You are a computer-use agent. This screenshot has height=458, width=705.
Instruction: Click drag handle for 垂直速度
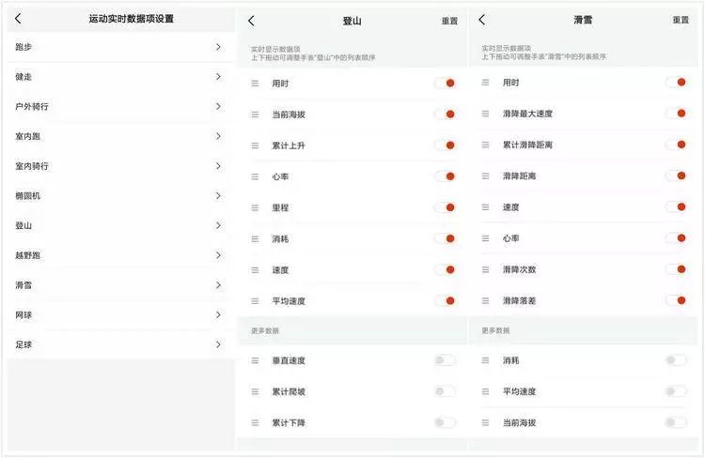tap(255, 360)
